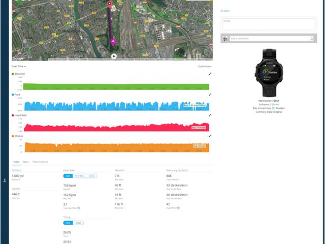Expand the Heart Rate chart to full size
Viewport: 325px width, 244px height.
click(x=210, y=115)
